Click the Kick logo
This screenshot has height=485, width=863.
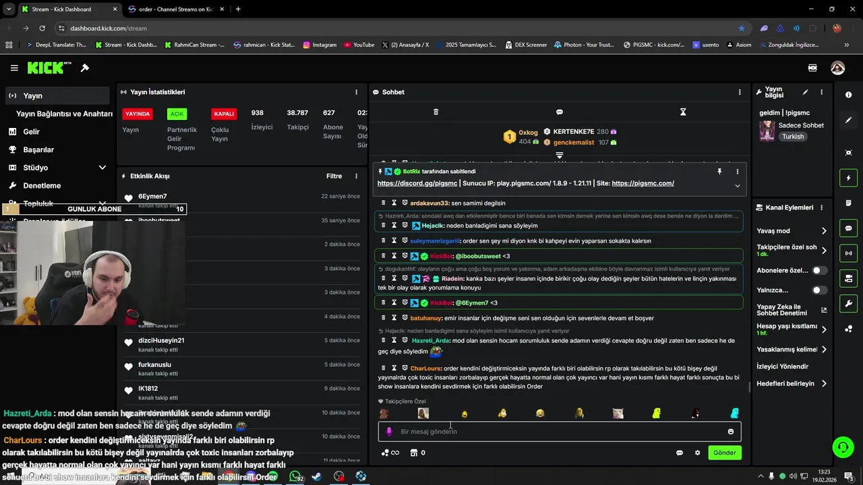point(49,67)
